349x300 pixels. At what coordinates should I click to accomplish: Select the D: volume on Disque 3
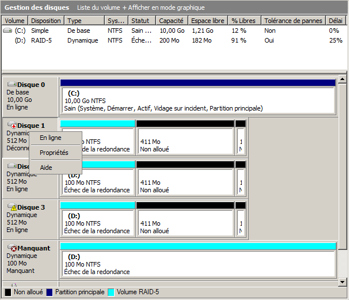(x=97, y=223)
